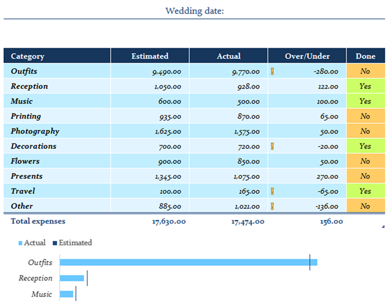Select the Done cell for Outfits
This screenshot has width=391, height=301.
(x=365, y=72)
